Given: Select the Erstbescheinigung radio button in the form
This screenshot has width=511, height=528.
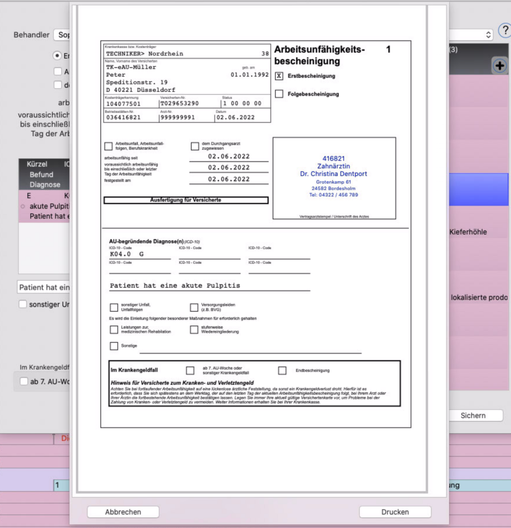Looking at the screenshot, I should coord(57,55).
